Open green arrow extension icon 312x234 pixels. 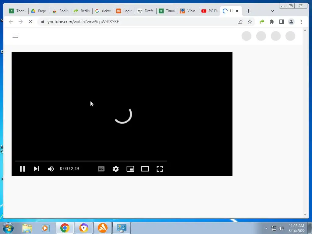(x=262, y=22)
